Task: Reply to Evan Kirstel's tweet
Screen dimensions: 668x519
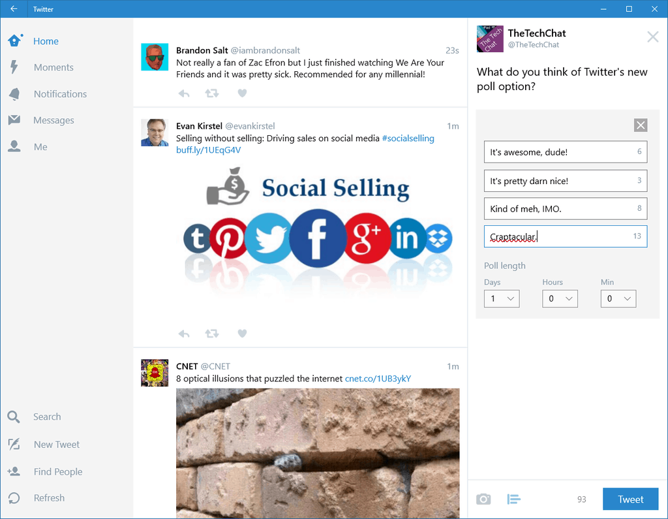Action: [183, 334]
